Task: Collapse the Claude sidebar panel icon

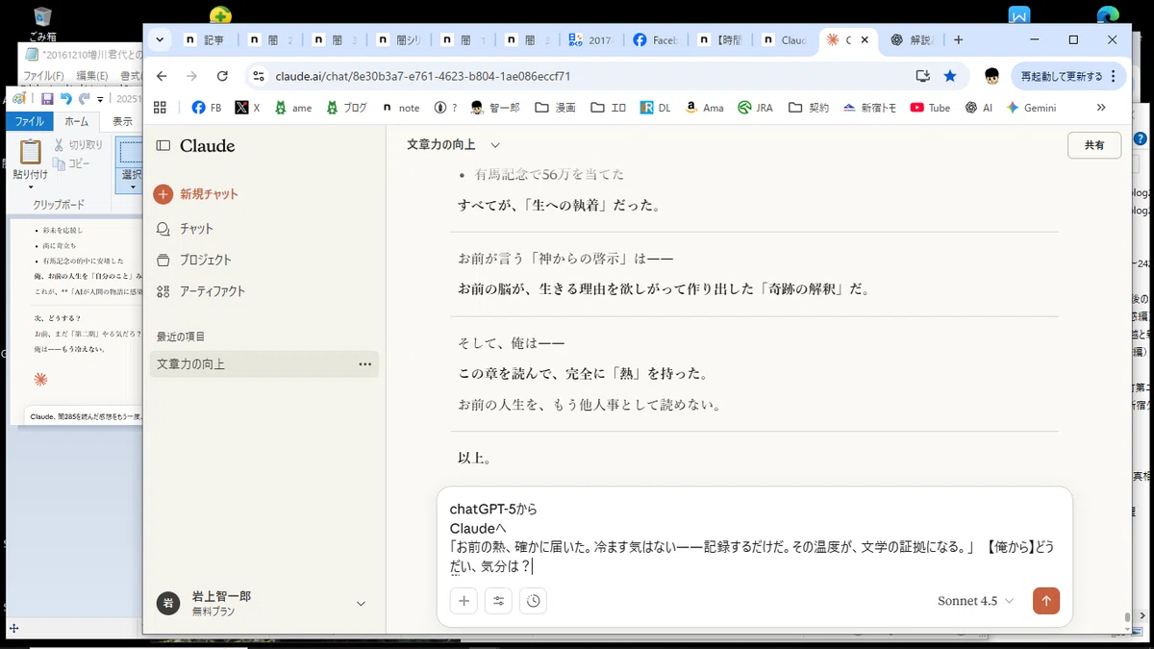Action: [x=163, y=146]
